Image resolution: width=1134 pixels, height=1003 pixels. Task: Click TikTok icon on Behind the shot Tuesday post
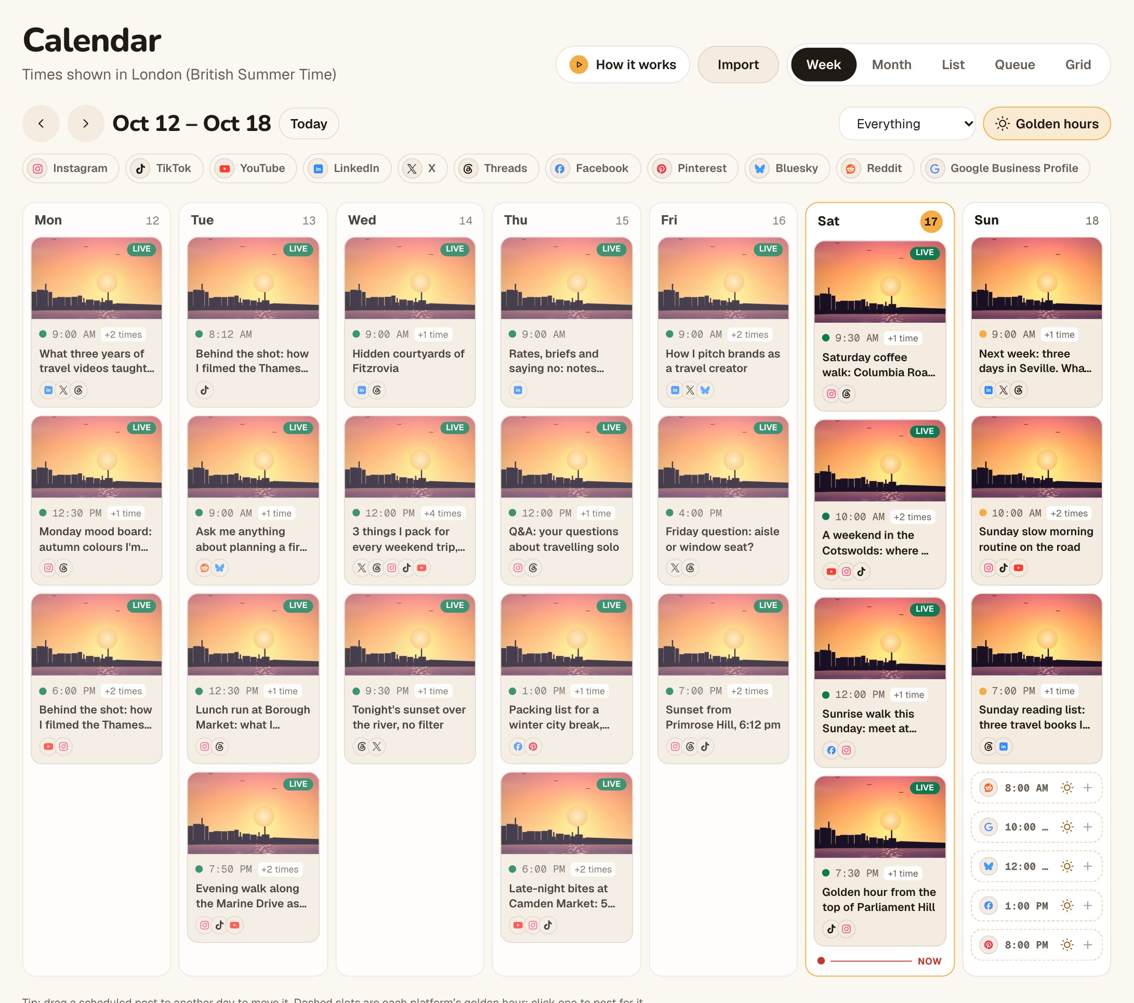[205, 390]
